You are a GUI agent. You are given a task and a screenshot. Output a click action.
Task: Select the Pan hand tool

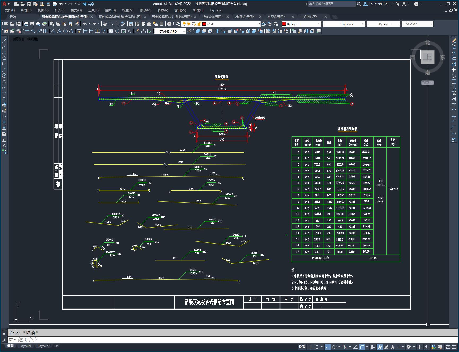coord(105,24)
